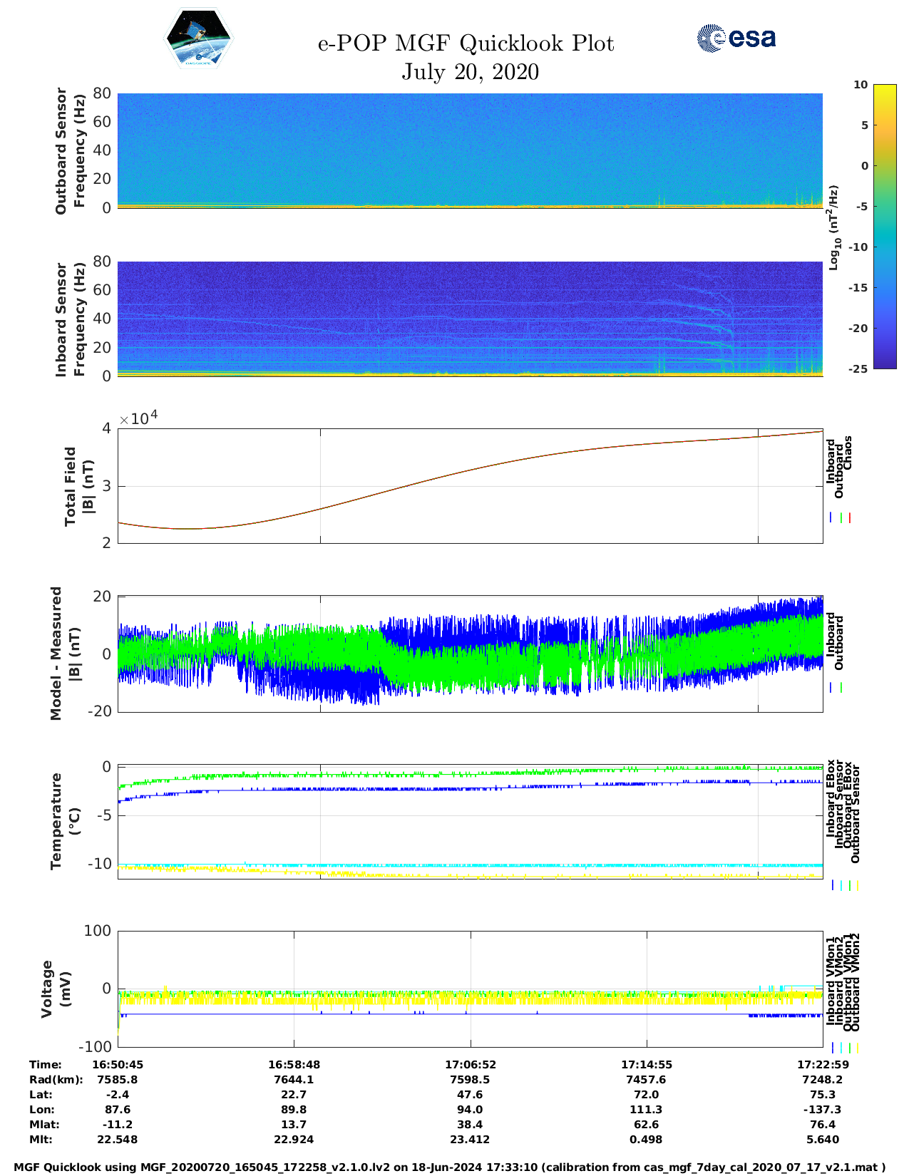Click the 16:50:45 start time label
909x1176 pixels.
coord(118,1064)
